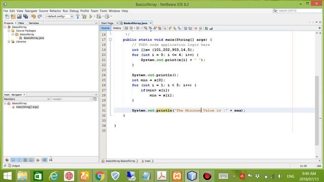Toggle Show Inner Classes filter in Navigator
Image resolution: width=324 pixels, height=182 pixels.
pyautogui.click(x=31, y=160)
